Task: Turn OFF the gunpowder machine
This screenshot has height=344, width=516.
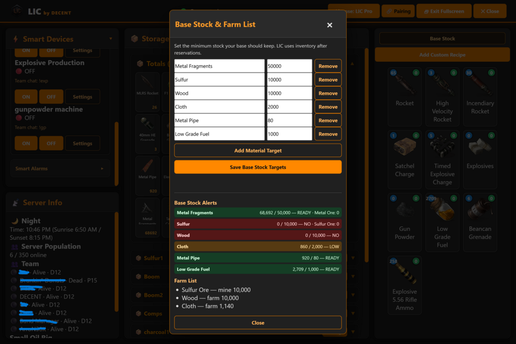Action: point(51,144)
